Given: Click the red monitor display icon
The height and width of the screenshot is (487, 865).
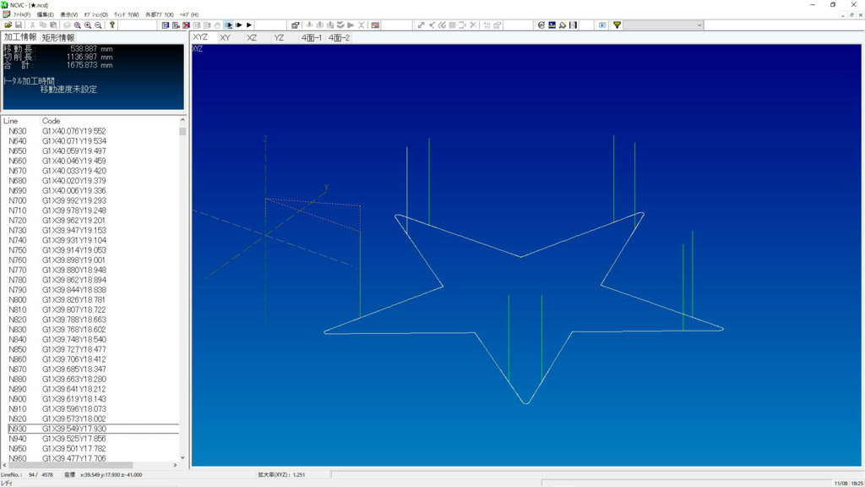Looking at the screenshot, I should (x=375, y=25).
